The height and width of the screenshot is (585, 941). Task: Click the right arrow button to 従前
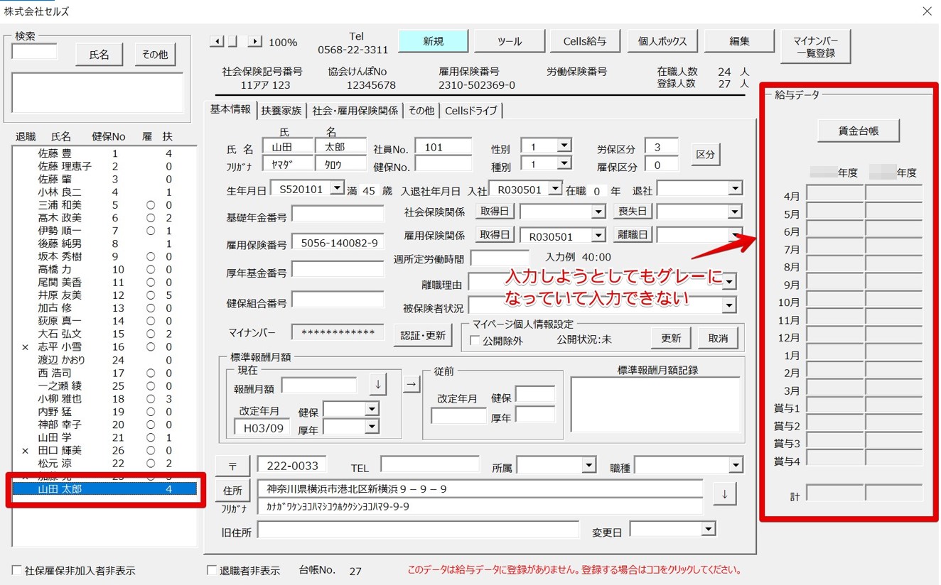click(412, 384)
